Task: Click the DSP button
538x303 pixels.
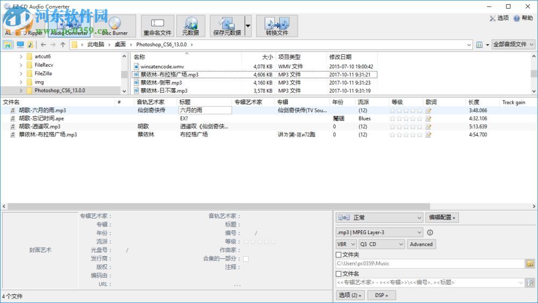Action: [381, 295]
